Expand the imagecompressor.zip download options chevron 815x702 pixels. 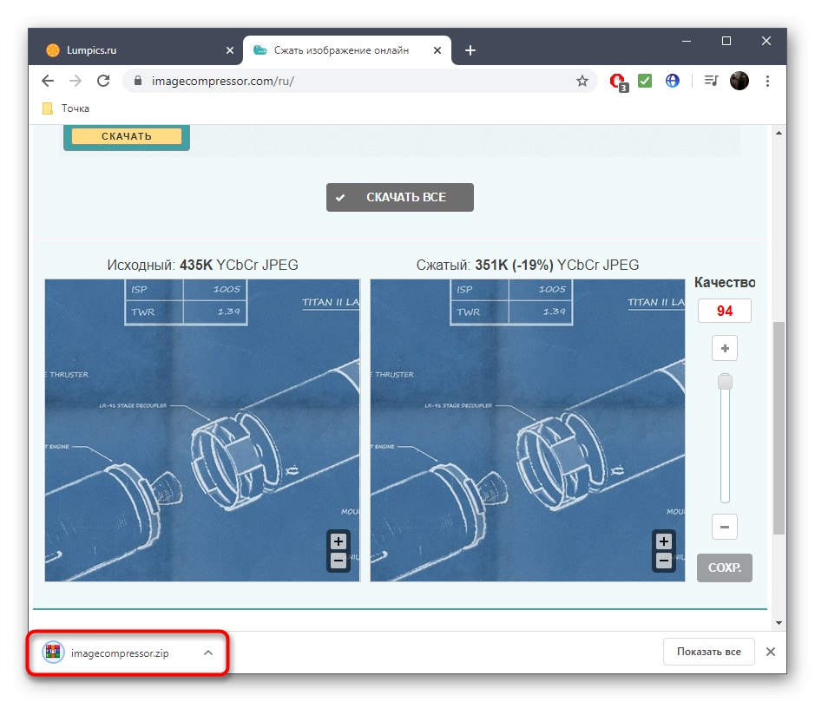click(x=207, y=651)
